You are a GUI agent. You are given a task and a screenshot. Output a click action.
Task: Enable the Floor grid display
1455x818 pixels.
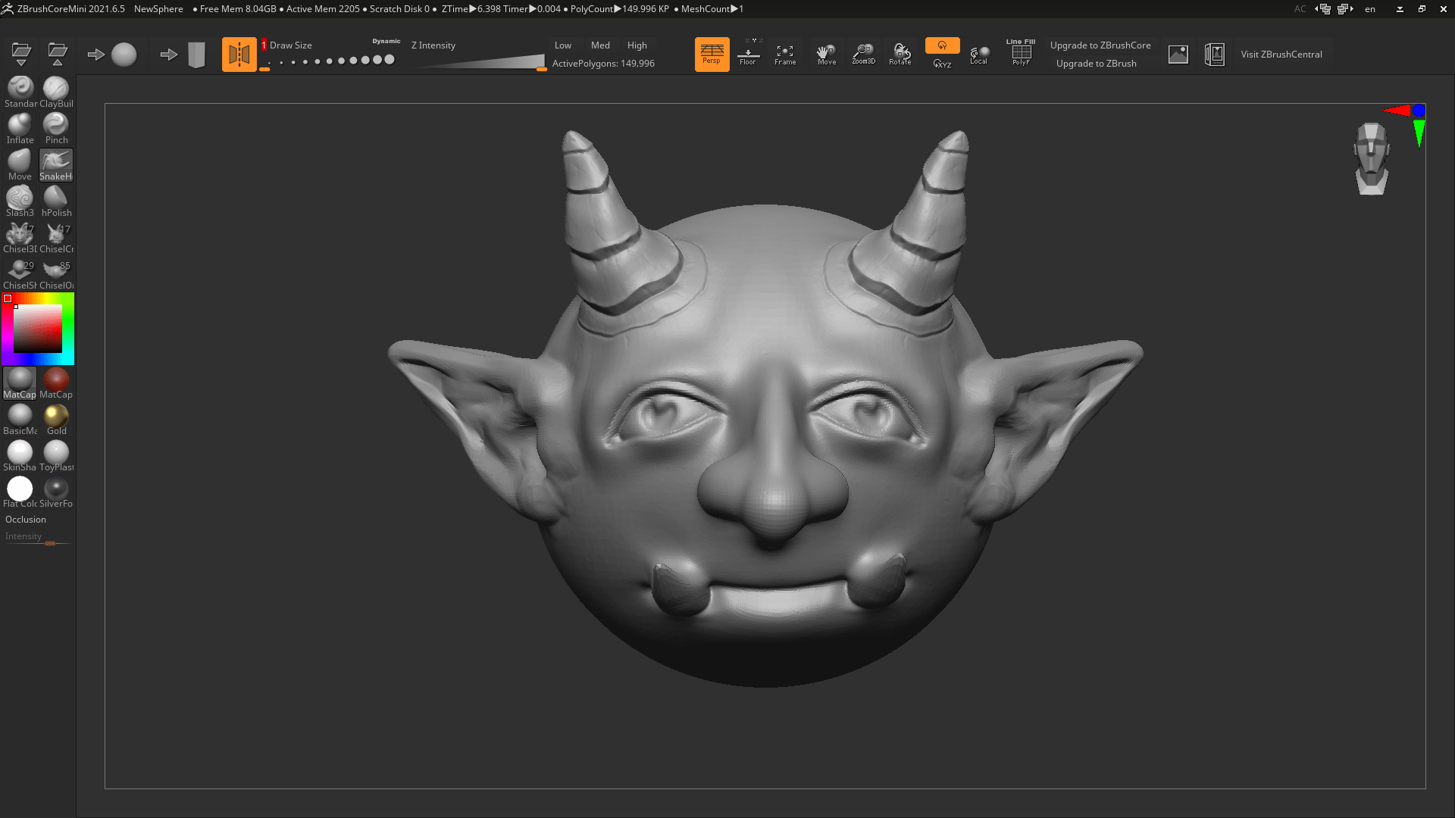(749, 53)
